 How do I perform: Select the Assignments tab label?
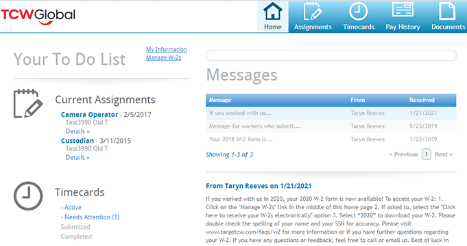tap(313, 27)
